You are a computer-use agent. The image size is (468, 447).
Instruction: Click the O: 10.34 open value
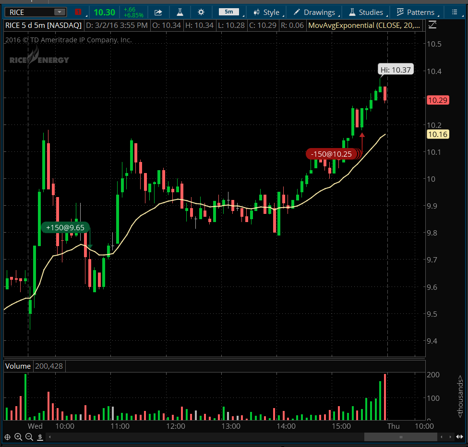(167, 25)
